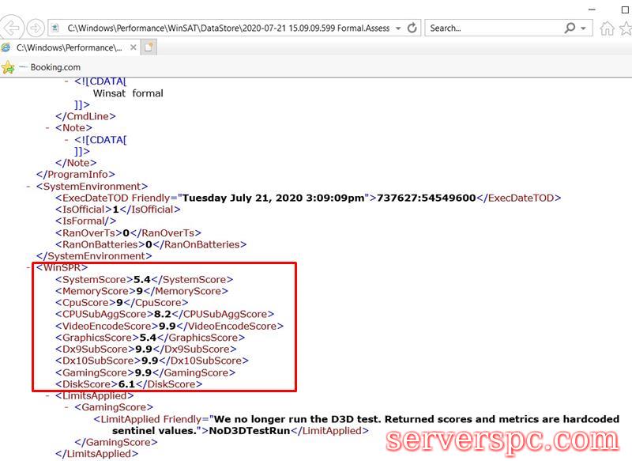Close the current WinSAT file tab
Image resolution: width=632 pixels, height=461 pixels.
tap(132, 47)
